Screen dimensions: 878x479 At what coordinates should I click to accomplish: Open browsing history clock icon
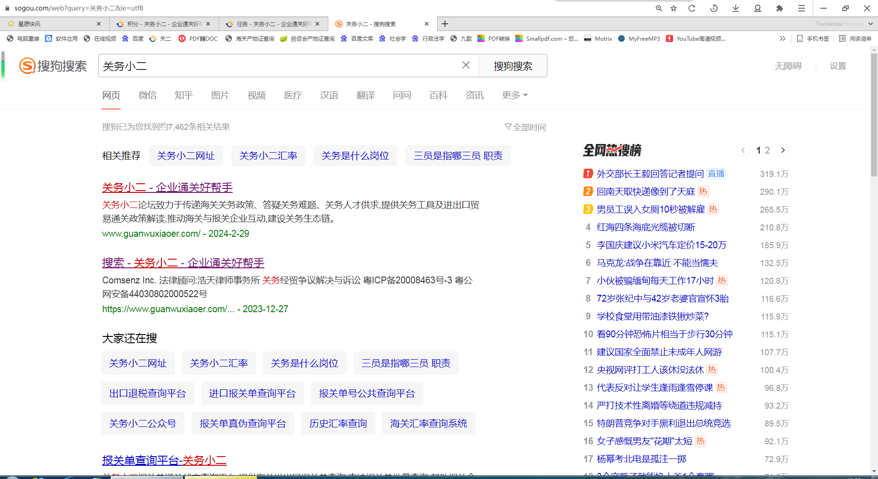(x=714, y=8)
